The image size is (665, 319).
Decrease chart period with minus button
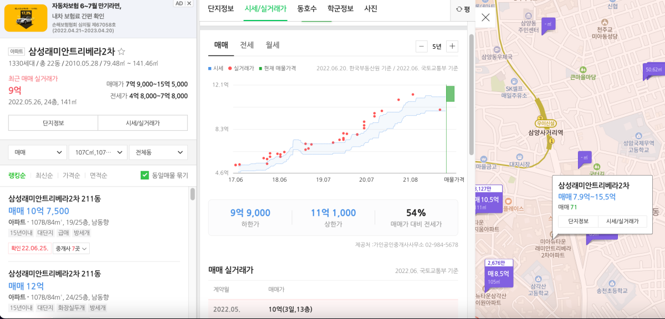(422, 47)
